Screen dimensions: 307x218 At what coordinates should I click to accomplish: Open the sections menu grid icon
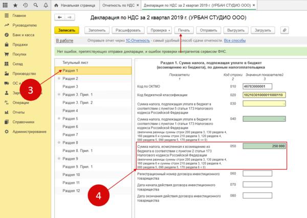click(x=5, y=5)
